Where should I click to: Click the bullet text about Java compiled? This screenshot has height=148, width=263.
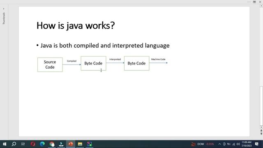[x=105, y=46]
